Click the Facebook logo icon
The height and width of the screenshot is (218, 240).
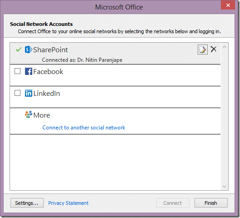[x=29, y=71]
